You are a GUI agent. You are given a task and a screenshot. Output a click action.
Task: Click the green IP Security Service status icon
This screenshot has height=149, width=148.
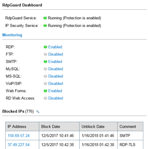45,25
